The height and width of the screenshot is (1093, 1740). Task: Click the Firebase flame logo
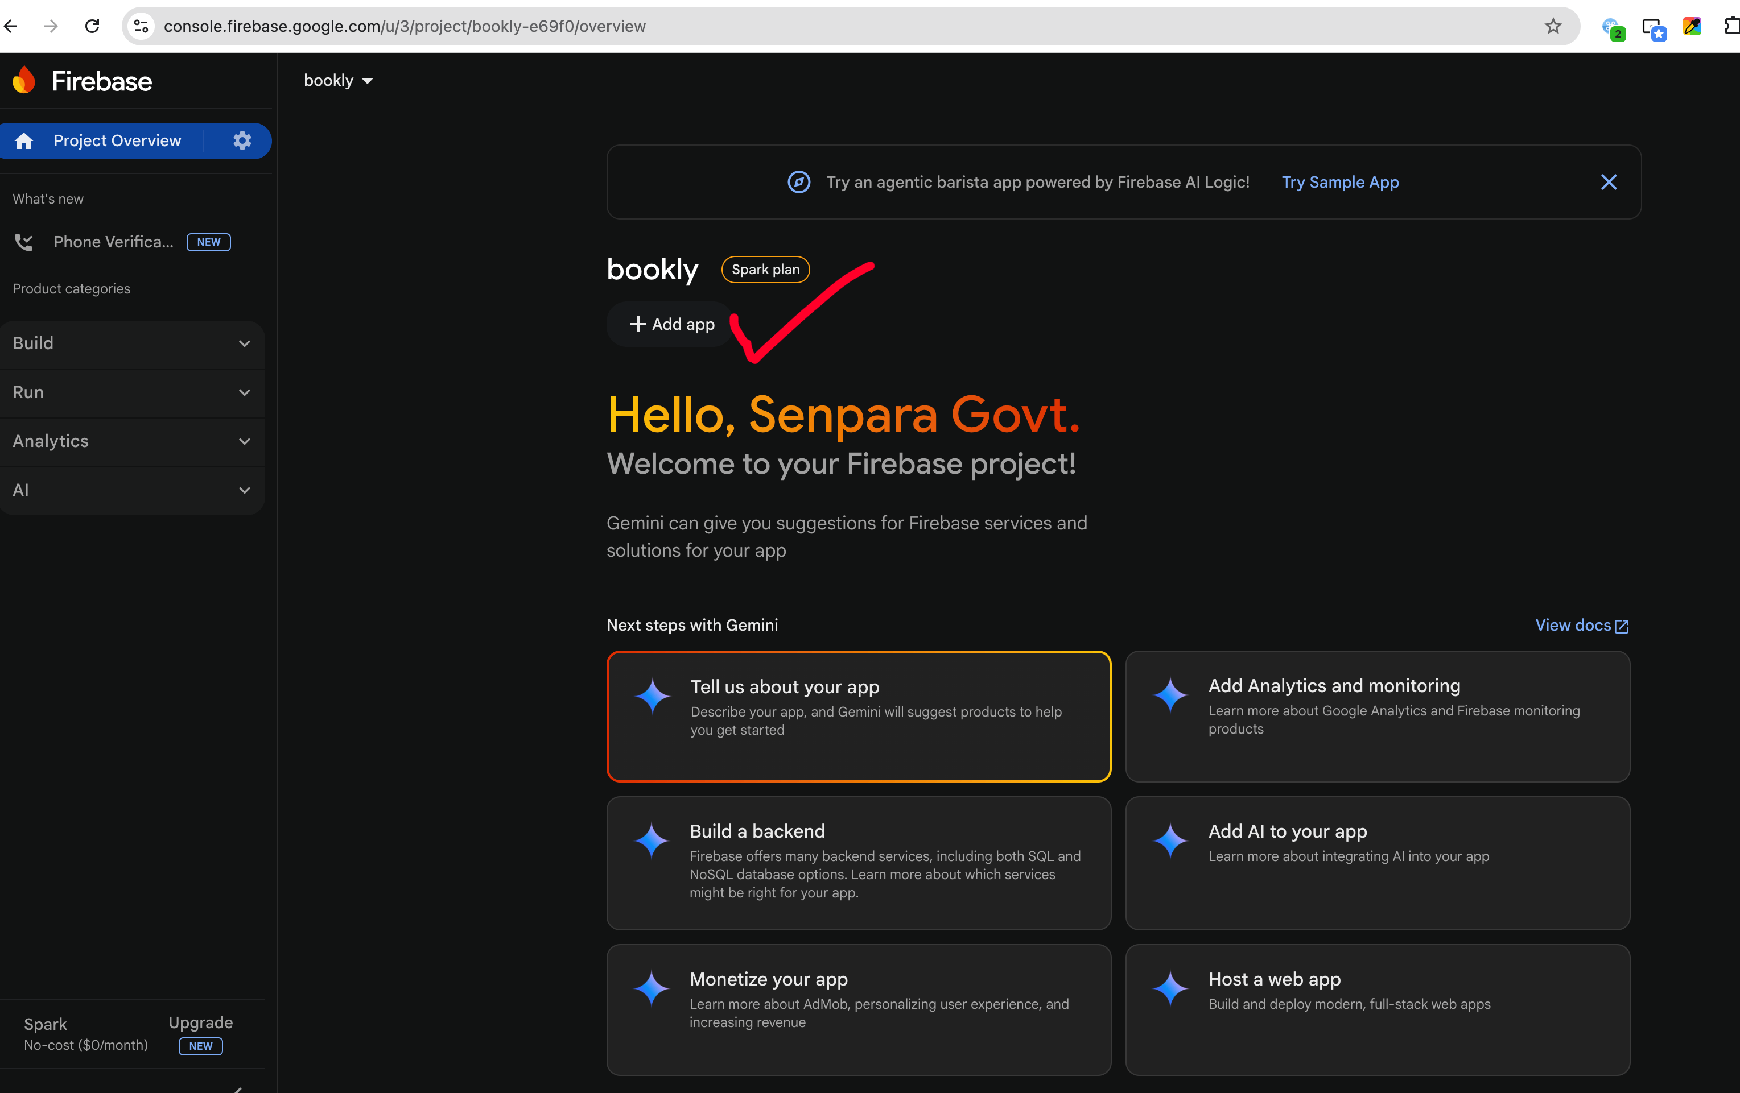[x=24, y=80]
